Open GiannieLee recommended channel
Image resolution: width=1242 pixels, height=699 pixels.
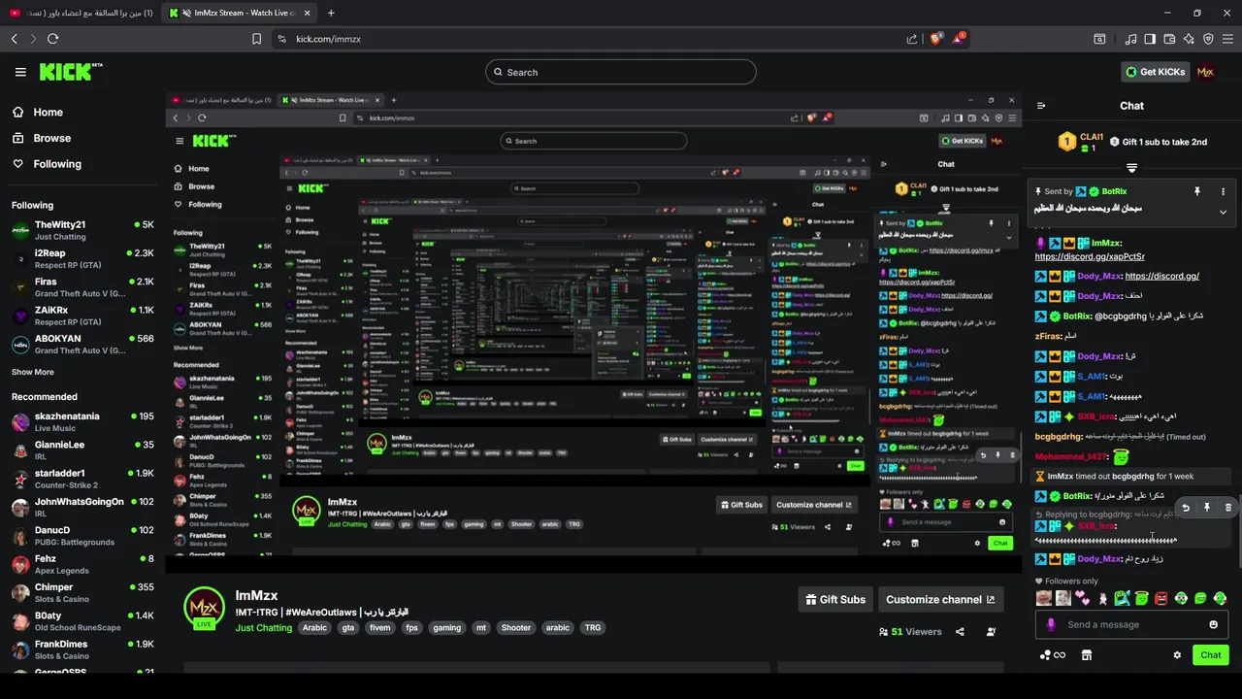pyautogui.click(x=82, y=449)
